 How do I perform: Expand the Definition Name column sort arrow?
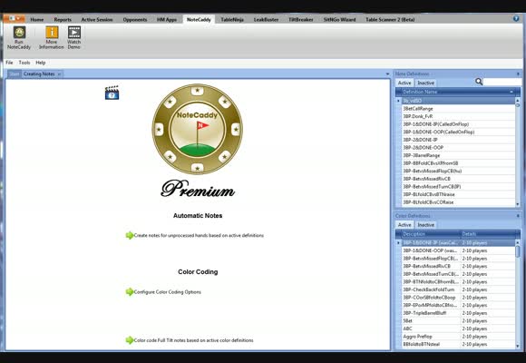[x=511, y=92]
